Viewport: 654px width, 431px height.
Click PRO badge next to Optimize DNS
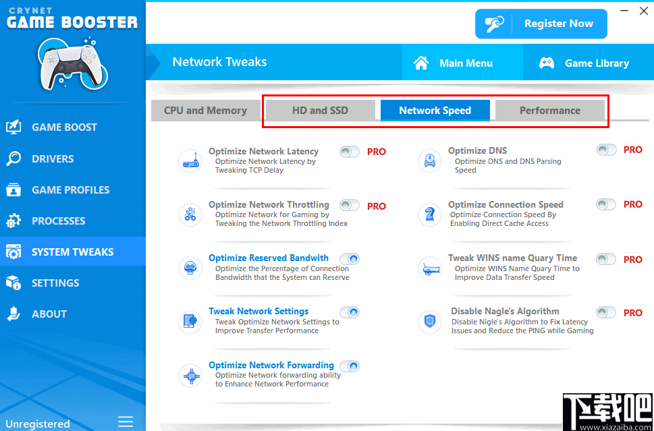click(632, 150)
